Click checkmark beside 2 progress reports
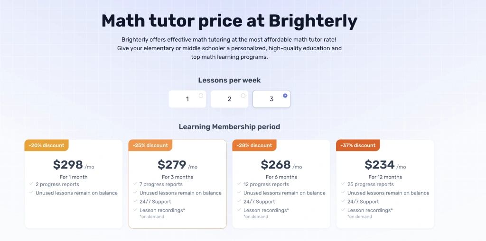 pyautogui.click(x=31, y=184)
